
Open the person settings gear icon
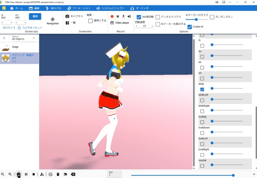pos(42,174)
